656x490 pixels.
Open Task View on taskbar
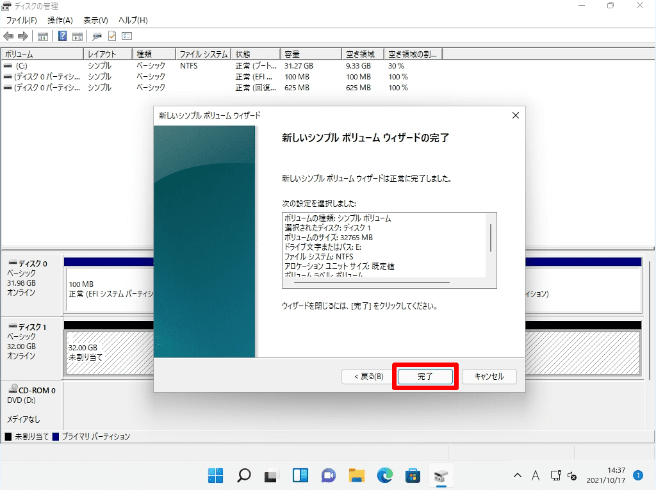(272, 475)
